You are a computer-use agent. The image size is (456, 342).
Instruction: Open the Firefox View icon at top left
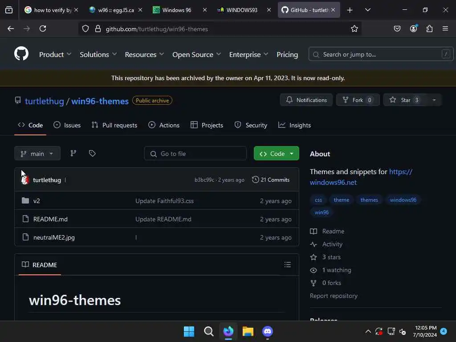click(9, 10)
